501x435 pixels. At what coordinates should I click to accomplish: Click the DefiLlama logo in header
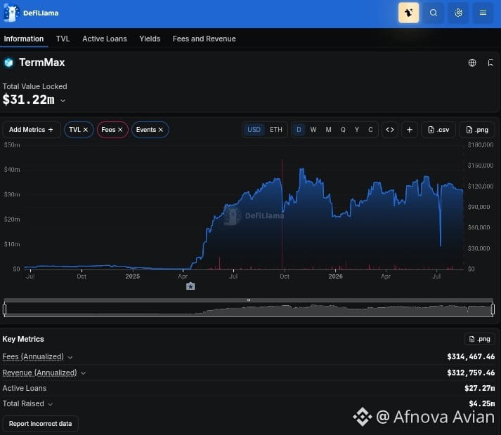coord(31,13)
